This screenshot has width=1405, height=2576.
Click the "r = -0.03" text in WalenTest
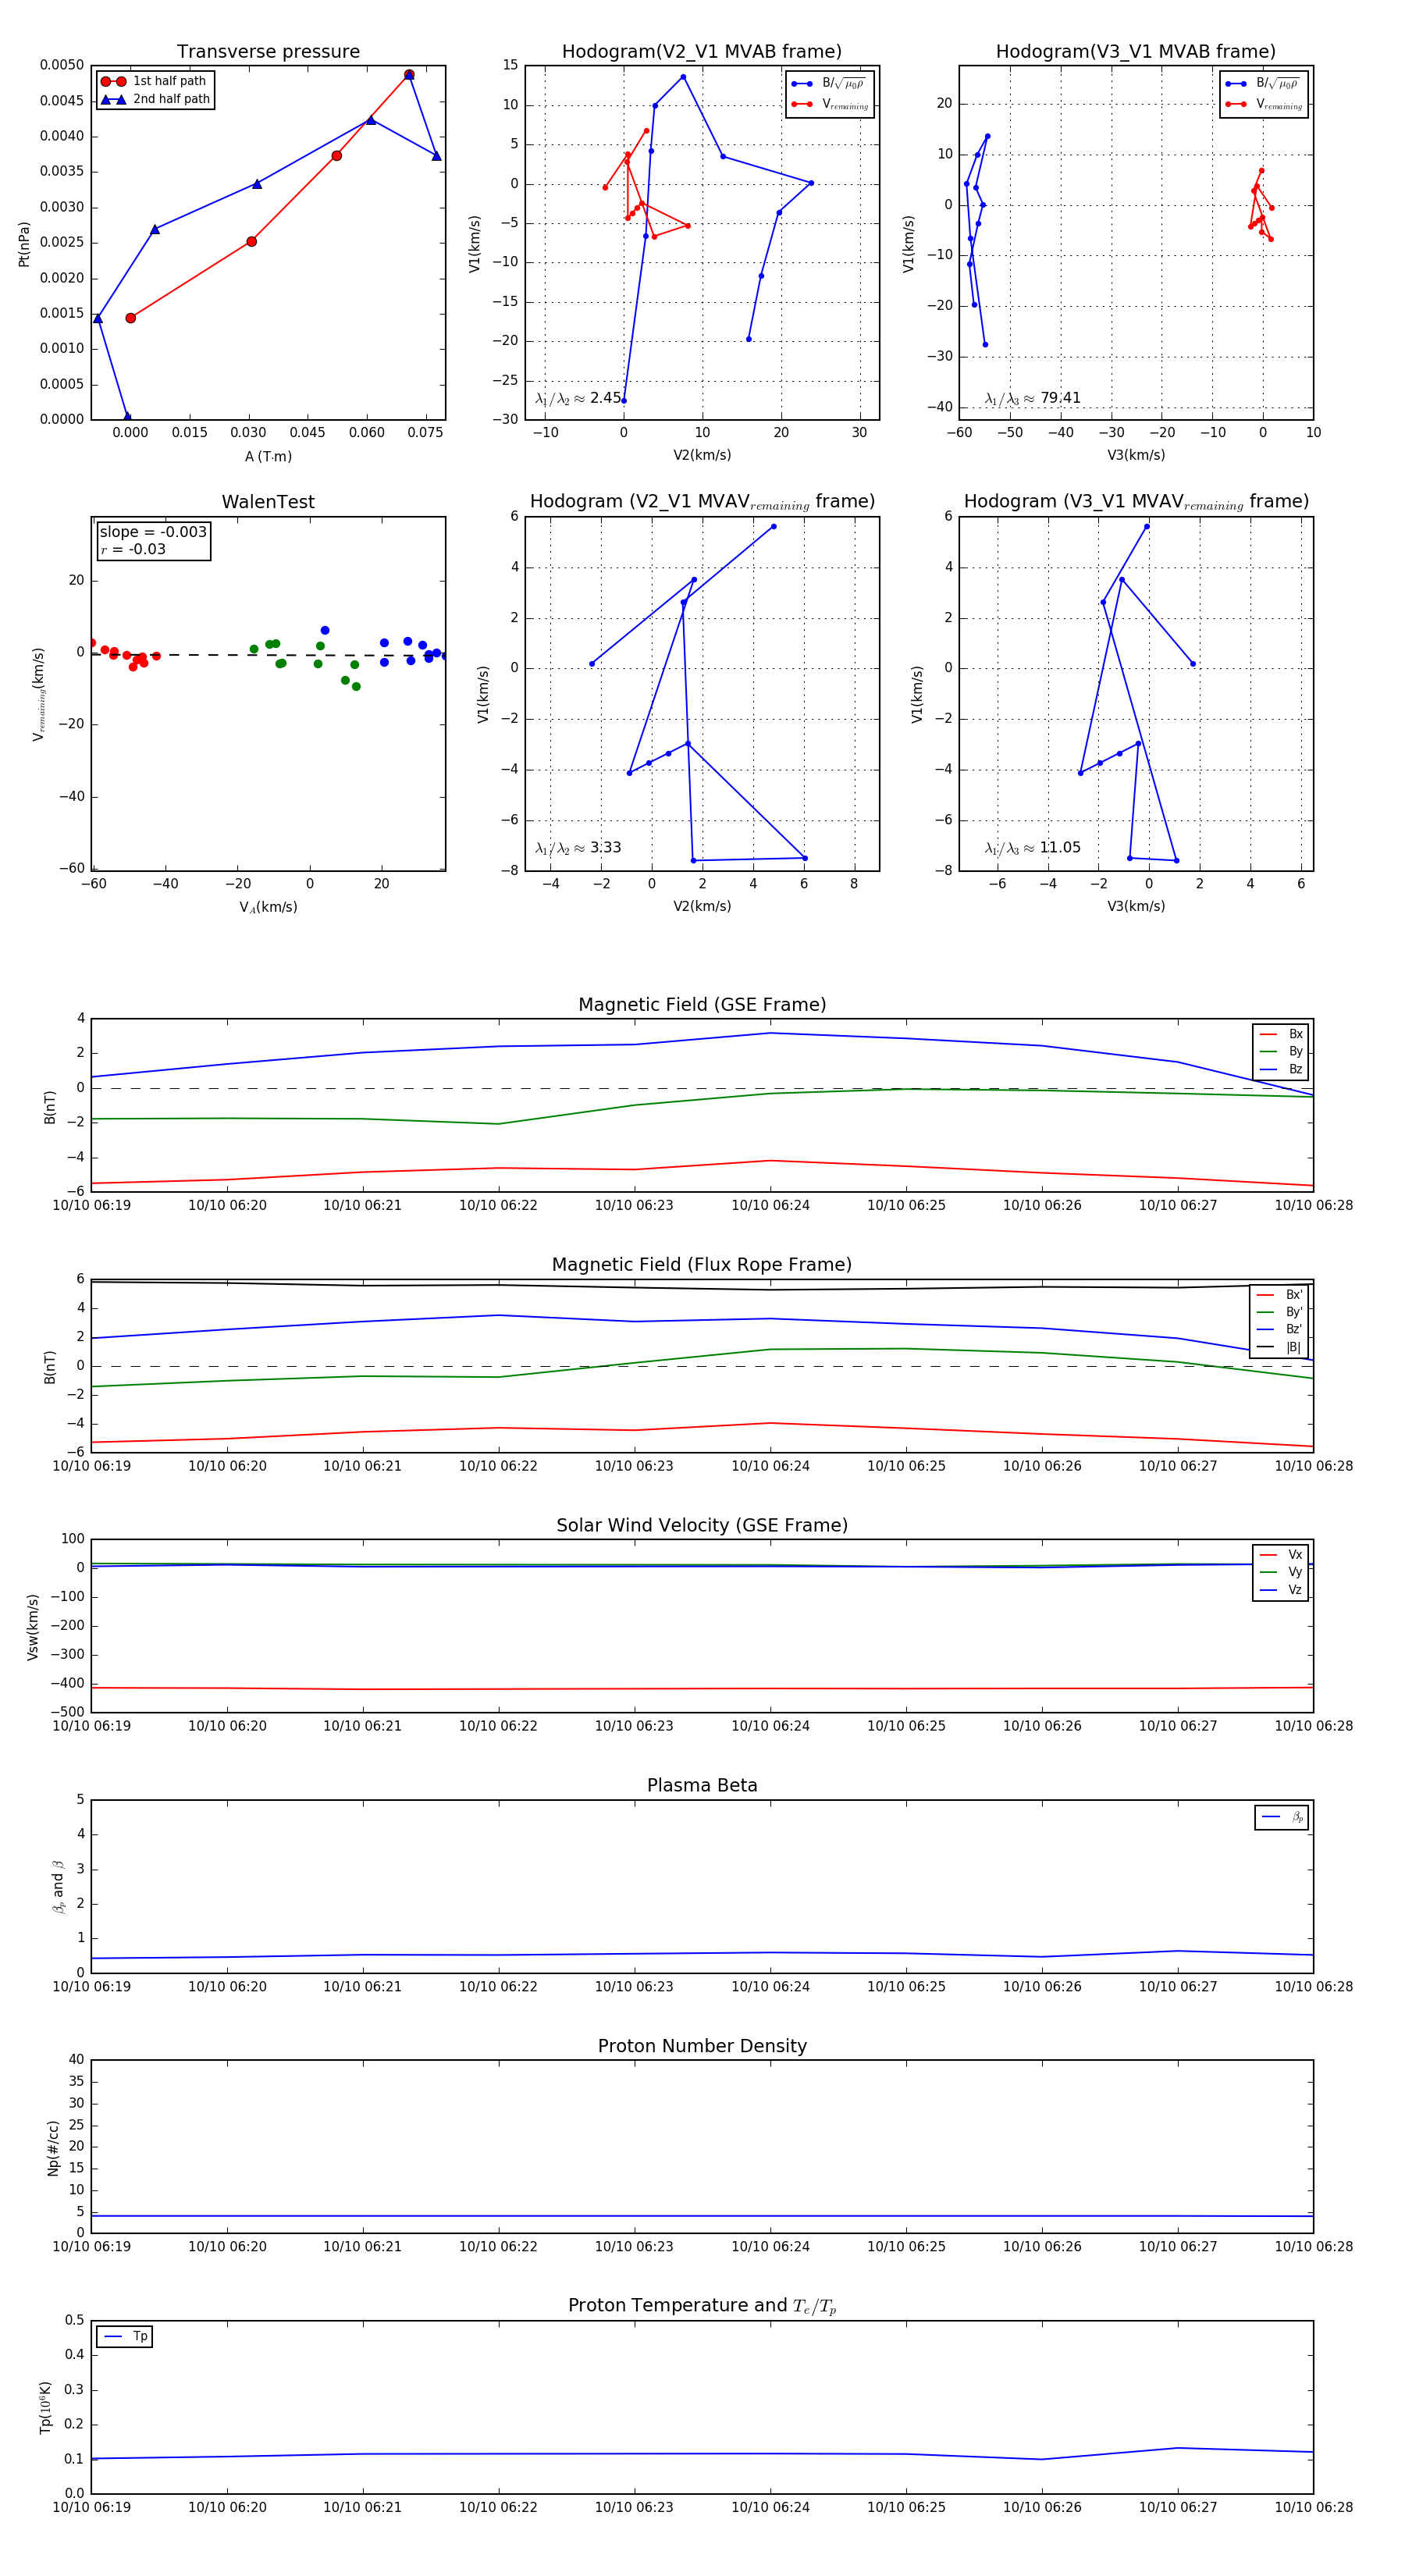(132, 549)
